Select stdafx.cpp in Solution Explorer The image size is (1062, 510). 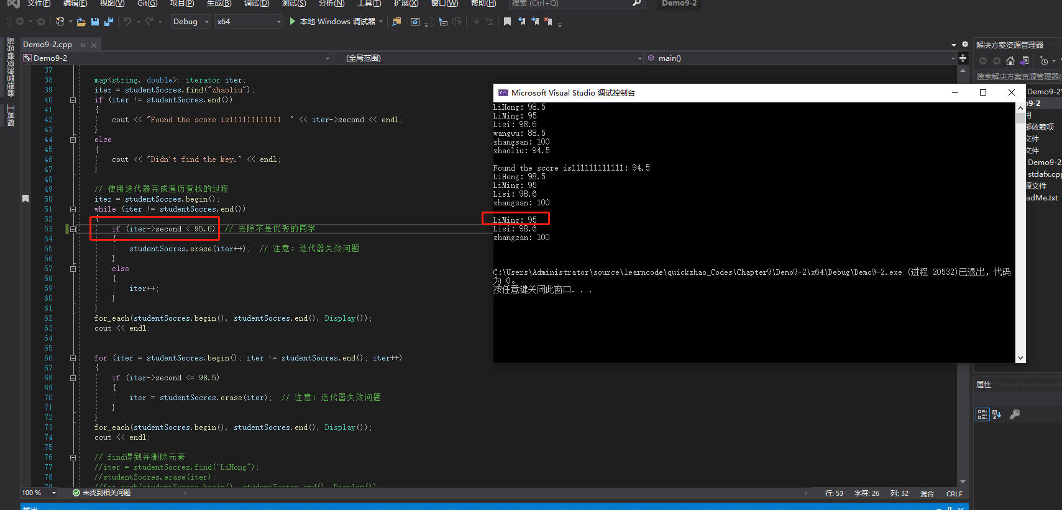tap(1044, 174)
